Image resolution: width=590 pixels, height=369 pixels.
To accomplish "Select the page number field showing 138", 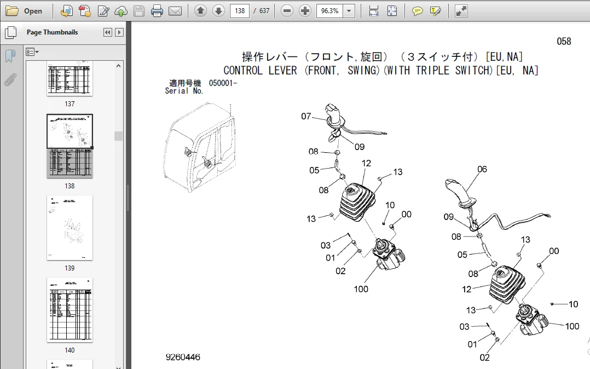I will coord(240,11).
